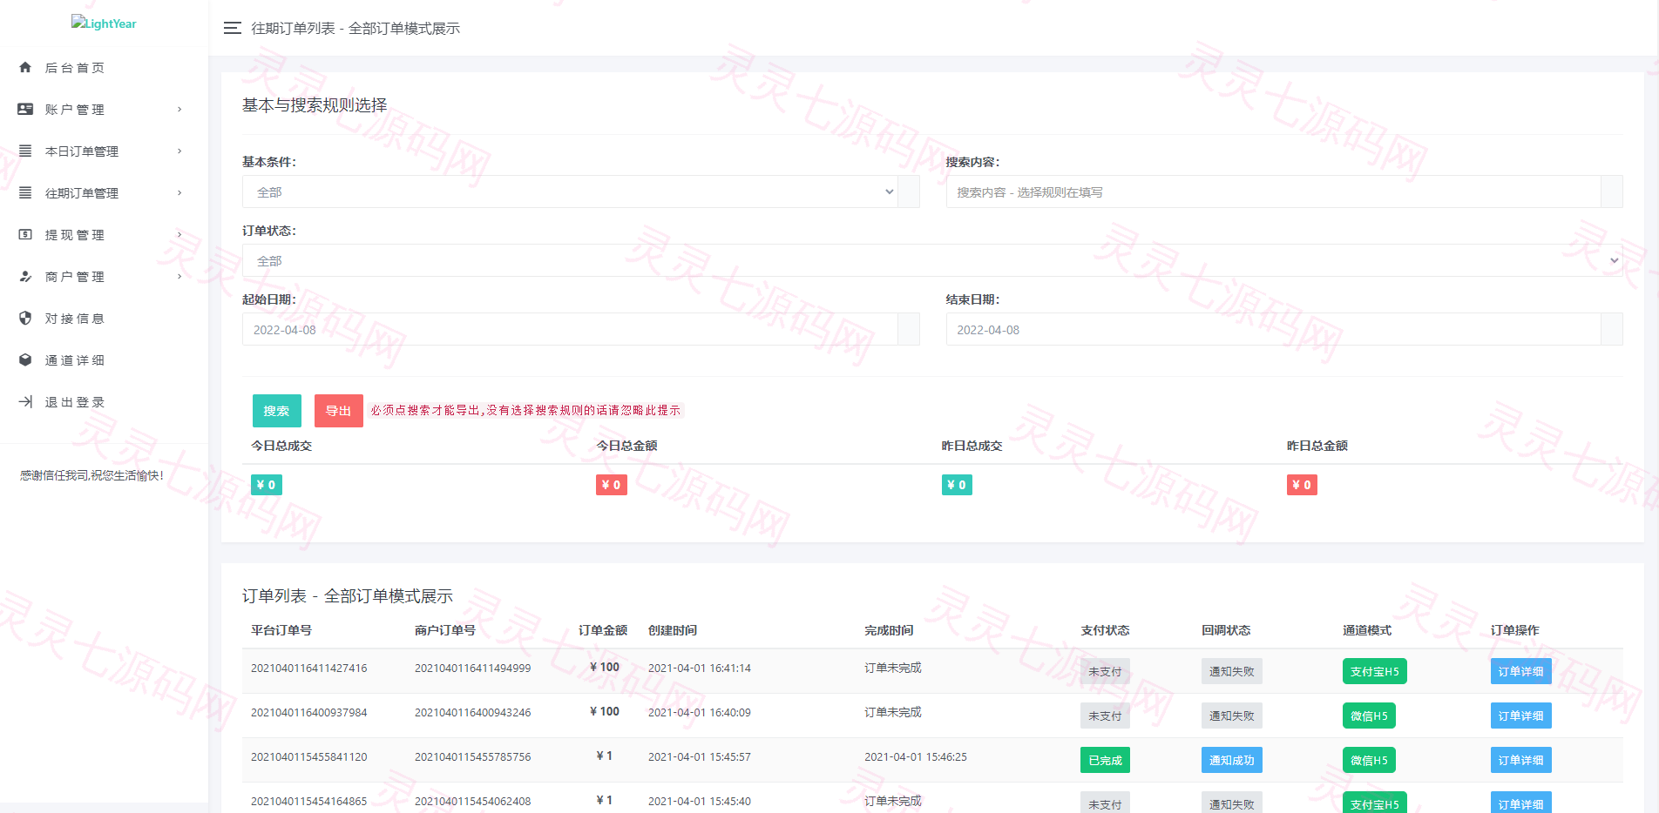The height and width of the screenshot is (813, 1659).
Task: Click the logout arrow icon for 退出登录
Action: (x=25, y=401)
